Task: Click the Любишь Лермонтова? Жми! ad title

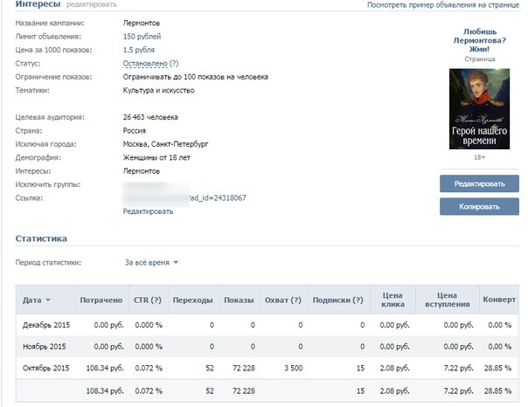Action: 478,40
